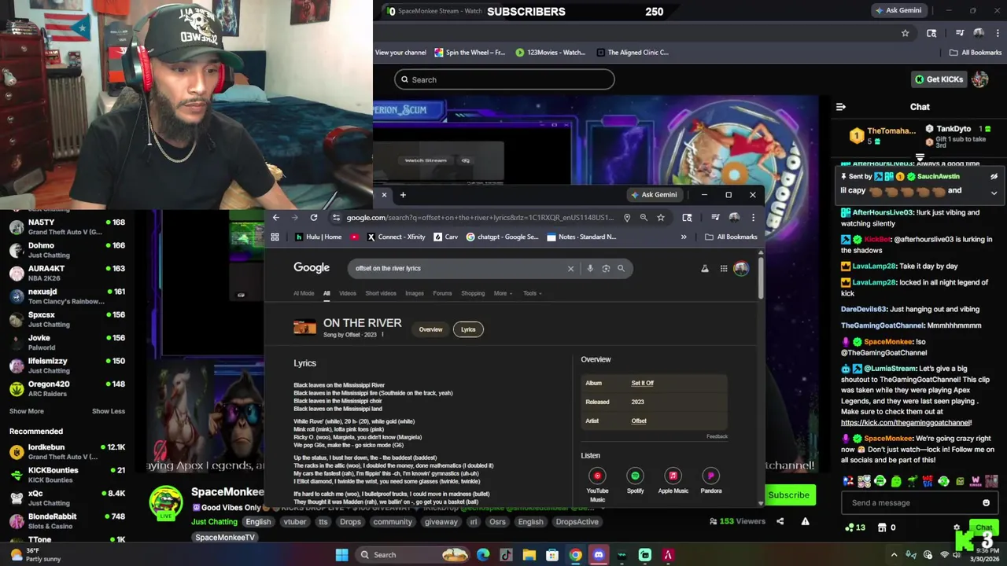Open Google account avatar

[741, 269]
